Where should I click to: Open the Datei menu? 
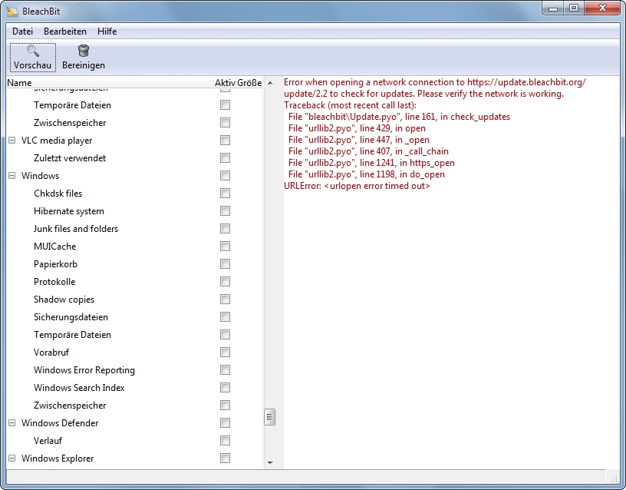pyautogui.click(x=22, y=31)
